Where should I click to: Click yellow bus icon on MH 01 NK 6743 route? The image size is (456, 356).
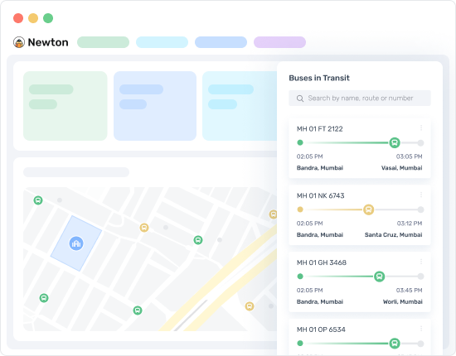pos(368,209)
